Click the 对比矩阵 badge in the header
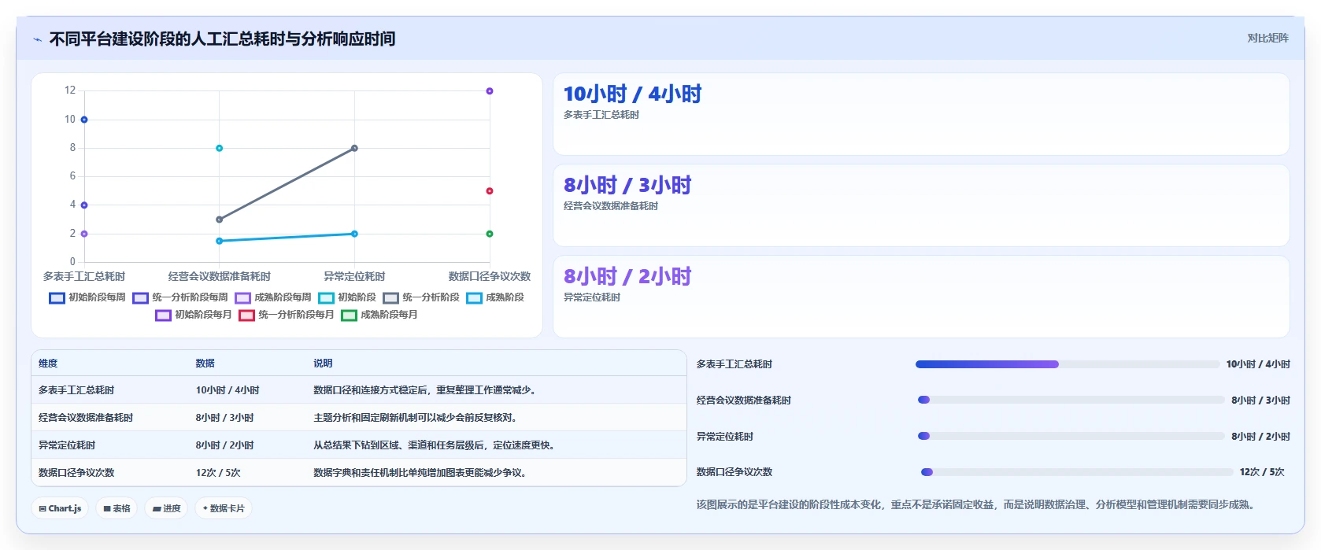Viewport: 1321px width, 550px height. [1267, 39]
